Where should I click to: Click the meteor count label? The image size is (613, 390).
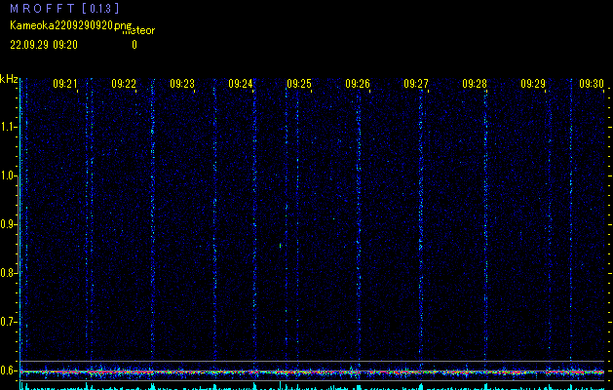[138, 30]
